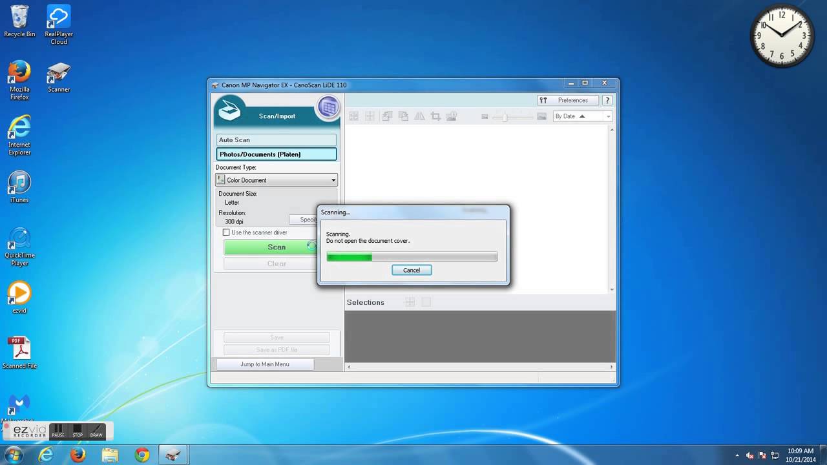Open Internet Explorer desktop shortcut

click(19, 136)
